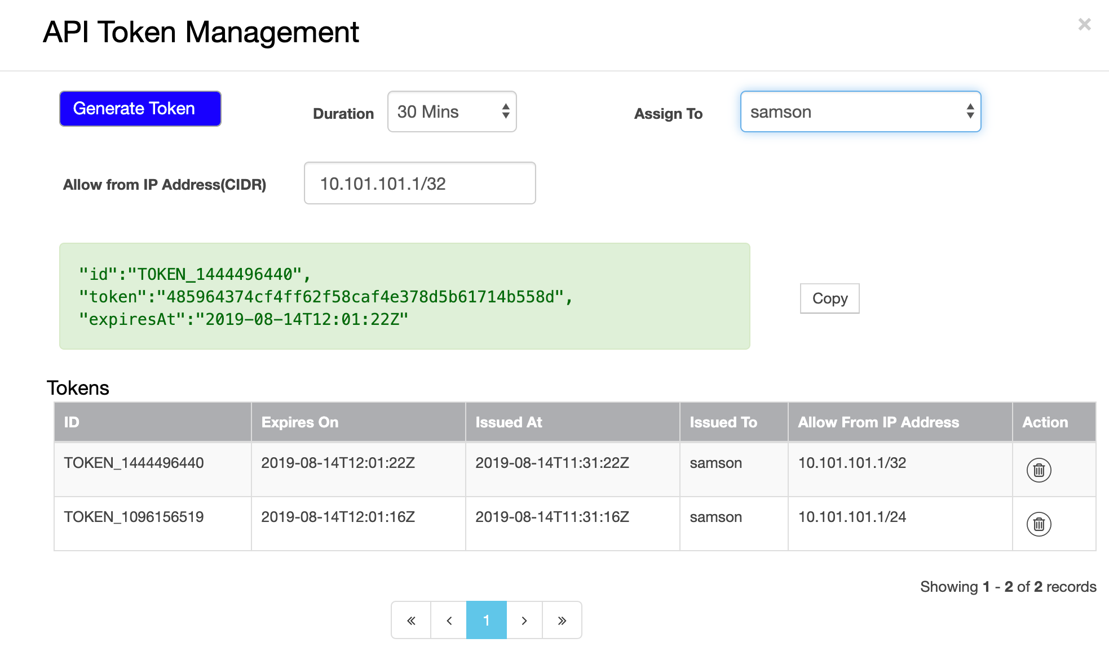Click the Generate Token button
Screen dimensions: 1109x665
(x=140, y=109)
